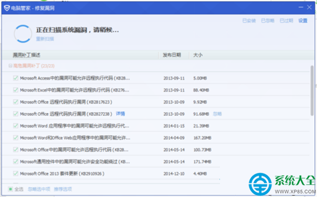Click 忽略 ignore link on the 91.68MB row

(x=217, y=114)
